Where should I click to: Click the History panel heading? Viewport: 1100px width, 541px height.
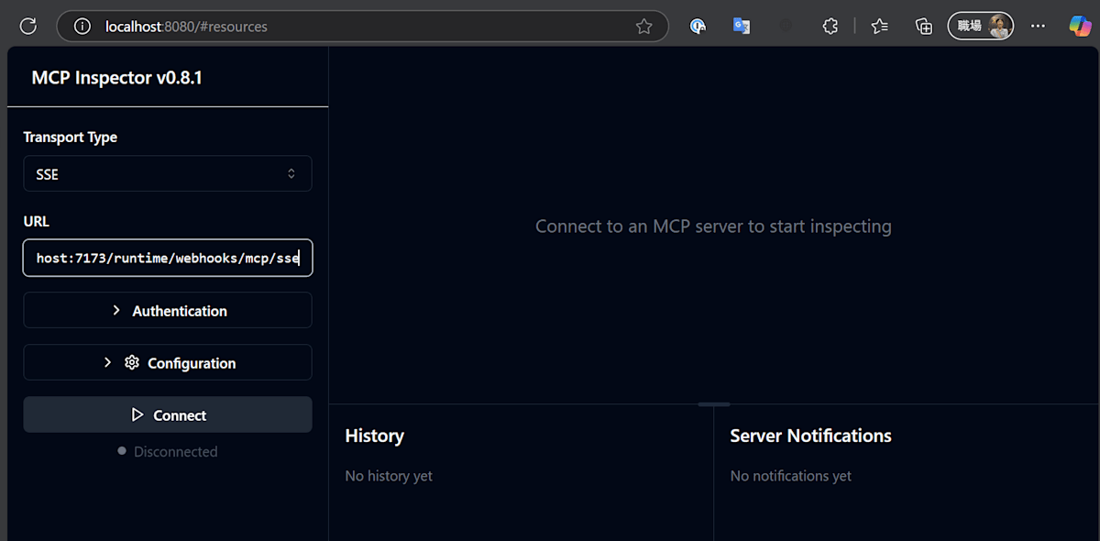coord(374,436)
